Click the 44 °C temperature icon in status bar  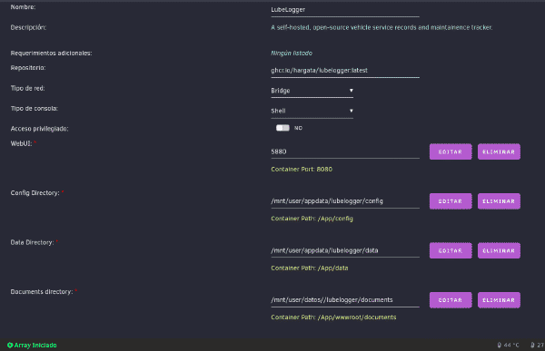[499, 345]
